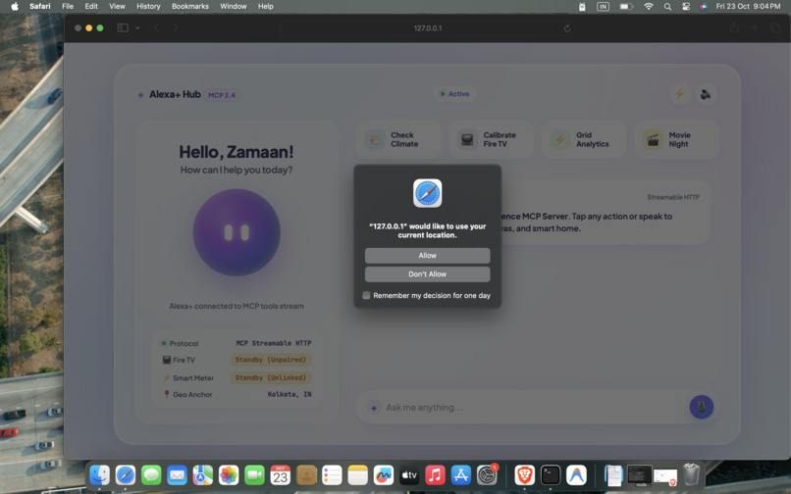The width and height of the screenshot is (791, 494).
Task: Open Apple TV from the Dock
Action: point(409,474)
